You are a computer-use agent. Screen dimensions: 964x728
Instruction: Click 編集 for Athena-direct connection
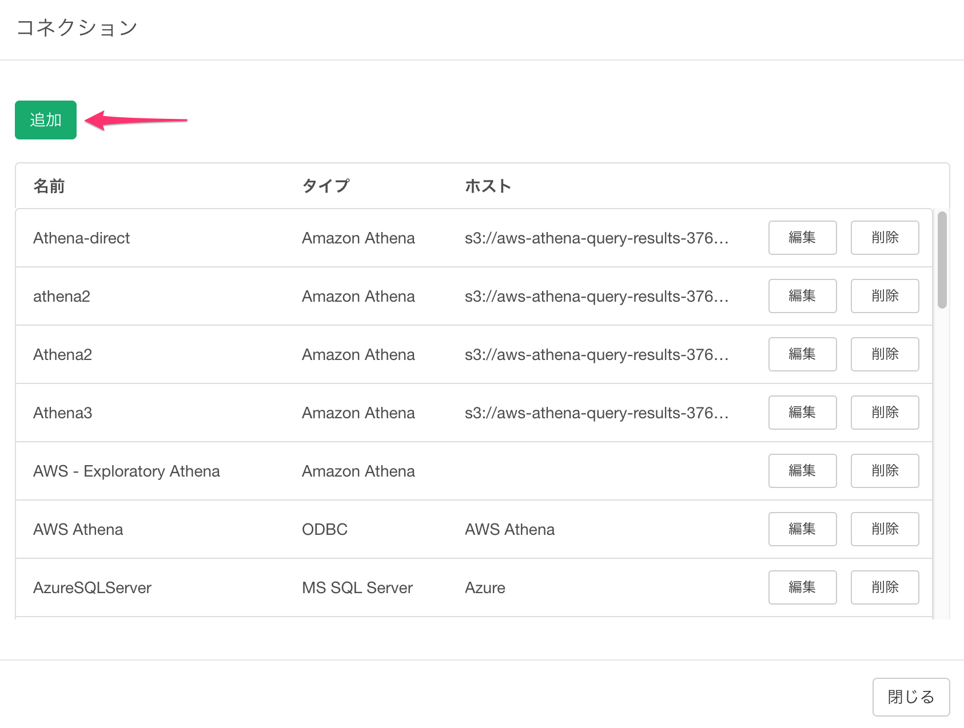(802, 238)
